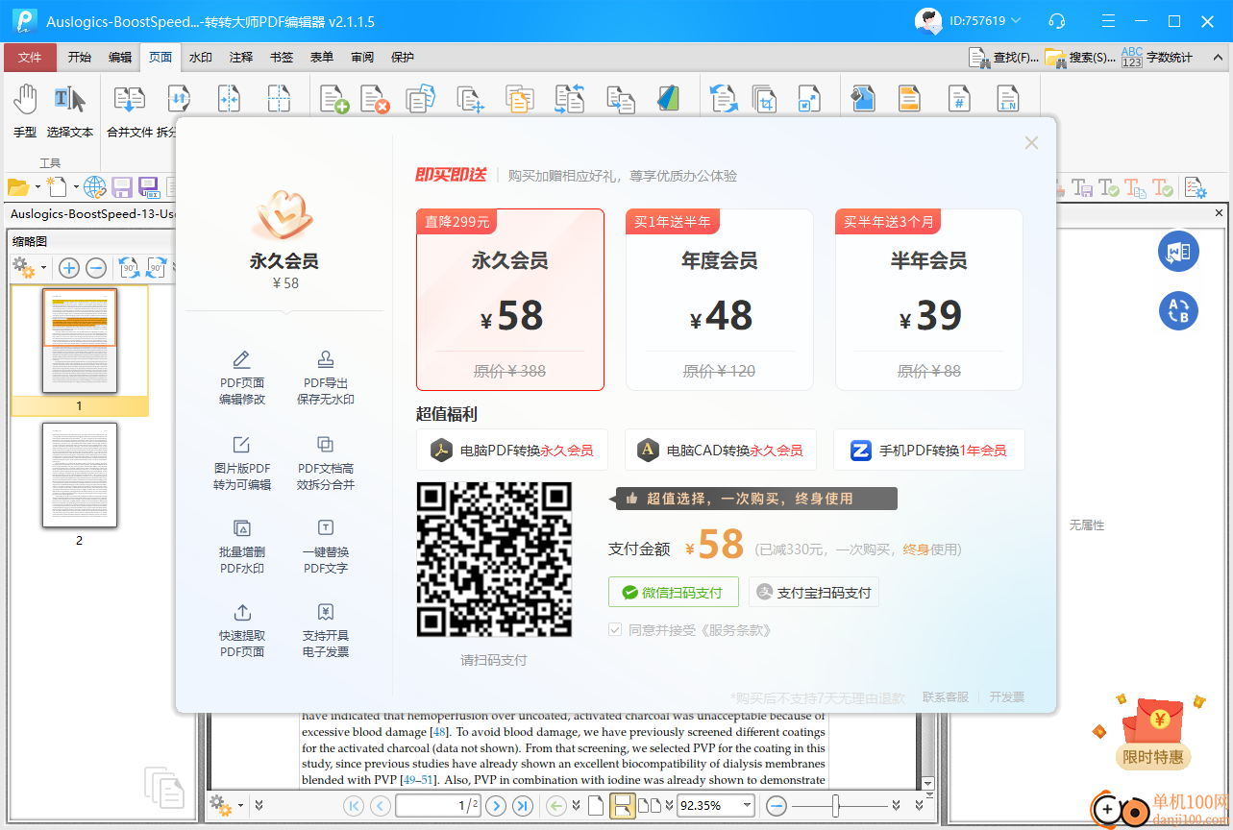Screen dimensions: 1233x830
Task: Click the 限时特惠 red envelope promo
Action: click(1152, 734)
